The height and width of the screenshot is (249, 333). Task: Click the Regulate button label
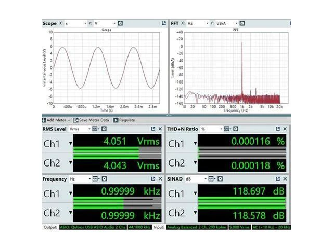click(127, 120)
